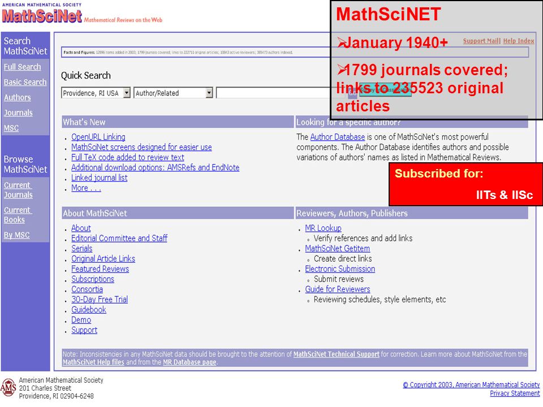Click the What's New section header
The width and height of the screenshot is (543, 407).
[178, 122]
